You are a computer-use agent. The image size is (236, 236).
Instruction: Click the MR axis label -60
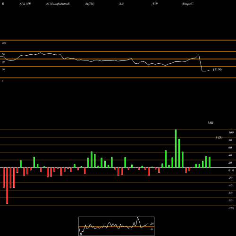230,193
